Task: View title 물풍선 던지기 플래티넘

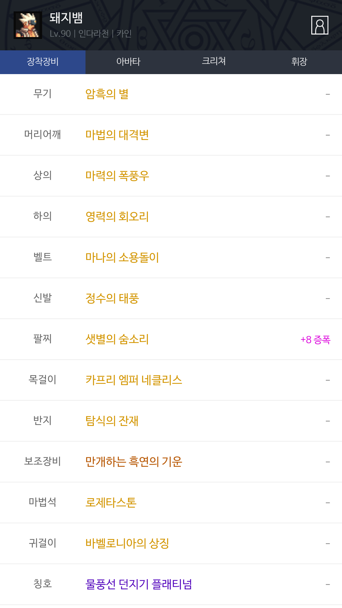Action: 139,584
